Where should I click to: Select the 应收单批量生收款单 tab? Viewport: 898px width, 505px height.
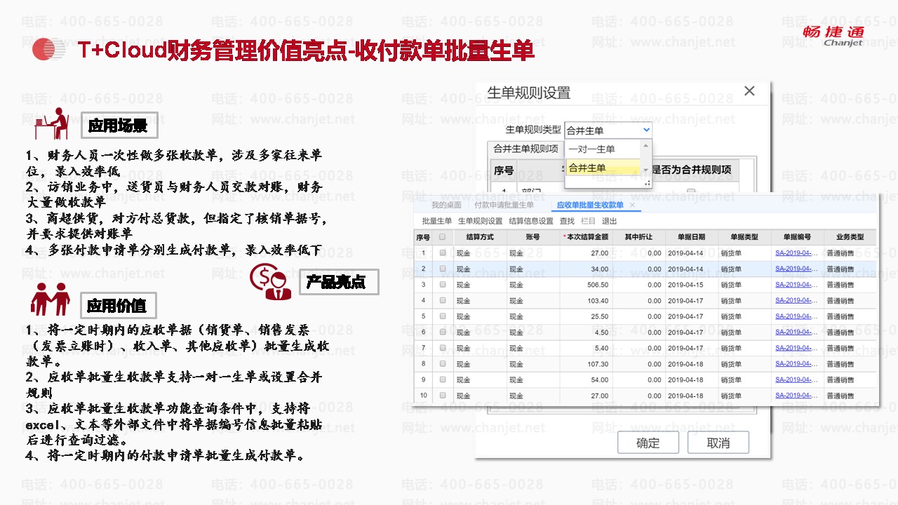pyautogui.click(x=589, y=205)
